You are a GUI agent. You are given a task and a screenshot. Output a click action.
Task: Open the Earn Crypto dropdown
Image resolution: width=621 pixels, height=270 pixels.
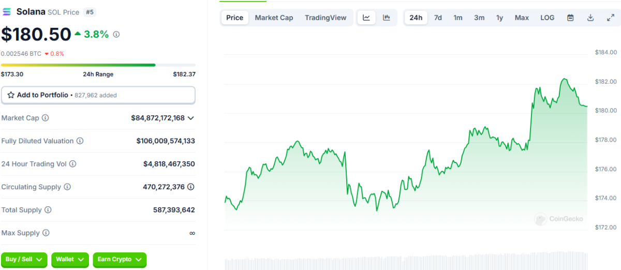[120, 259]
